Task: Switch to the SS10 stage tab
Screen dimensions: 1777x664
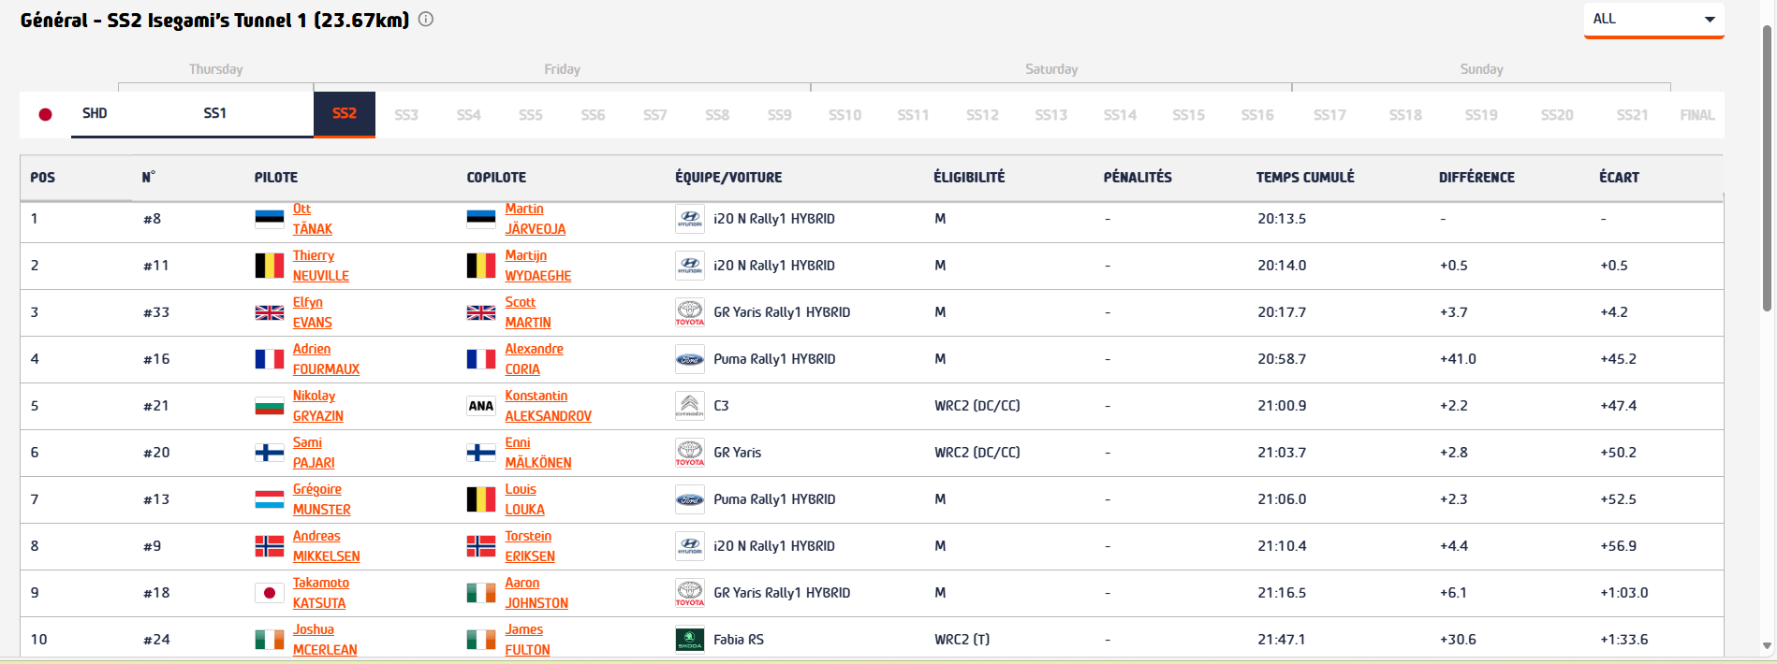Action: click(844, 115)
